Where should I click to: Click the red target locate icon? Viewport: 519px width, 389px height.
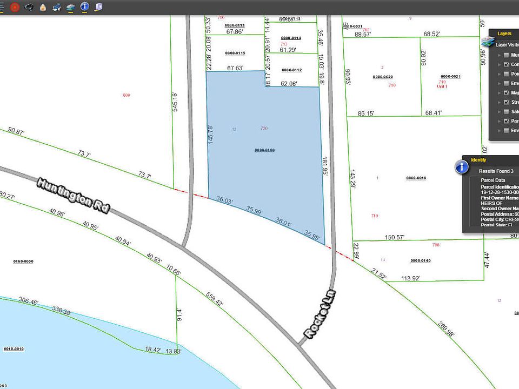[15, 7]
